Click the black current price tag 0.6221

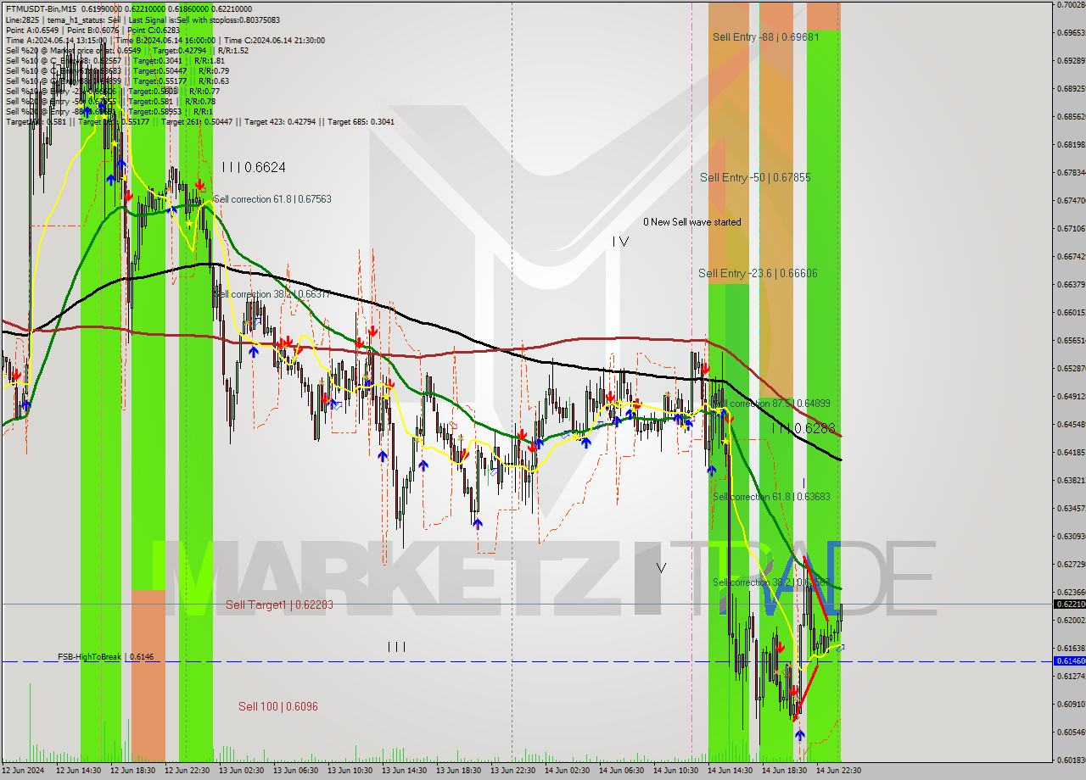click(x=1069, y=604)
